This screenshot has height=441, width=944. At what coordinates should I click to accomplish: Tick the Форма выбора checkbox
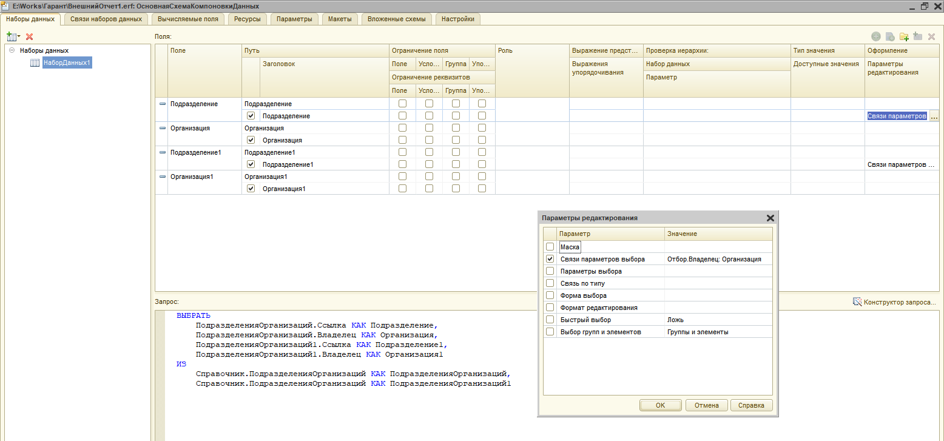(x=550, y=295)
